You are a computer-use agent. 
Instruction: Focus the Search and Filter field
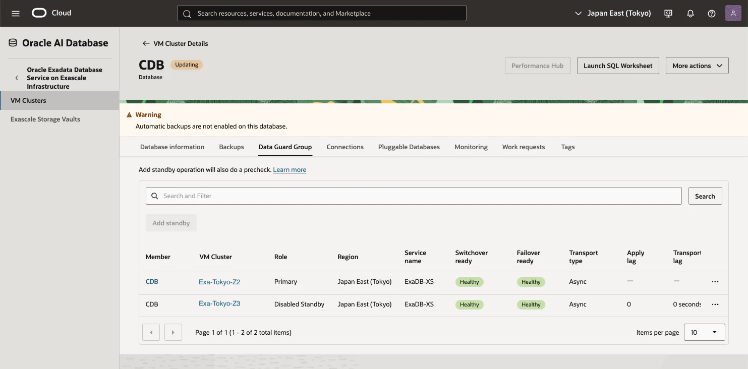[414, 196]
